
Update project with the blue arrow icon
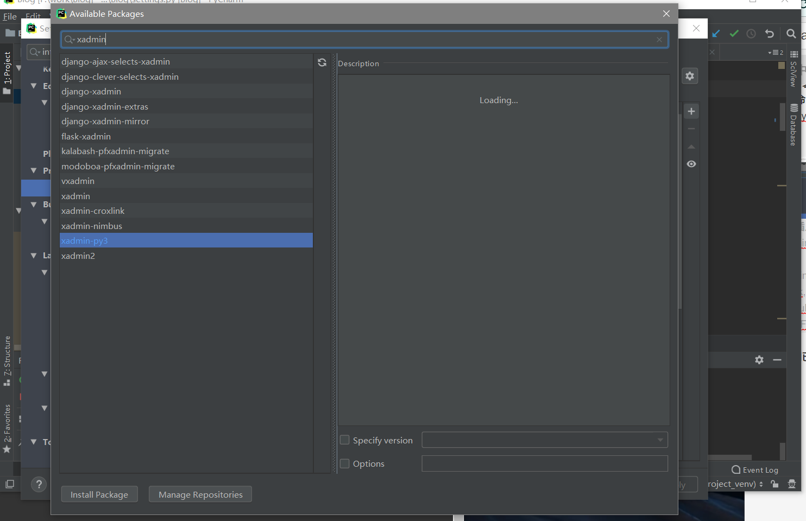(x=716, y=34)
